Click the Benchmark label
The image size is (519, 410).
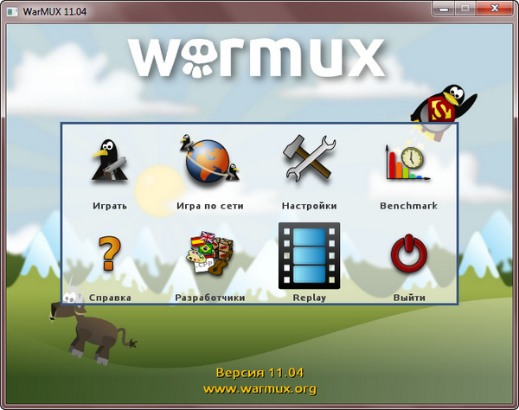coord(409,206)
